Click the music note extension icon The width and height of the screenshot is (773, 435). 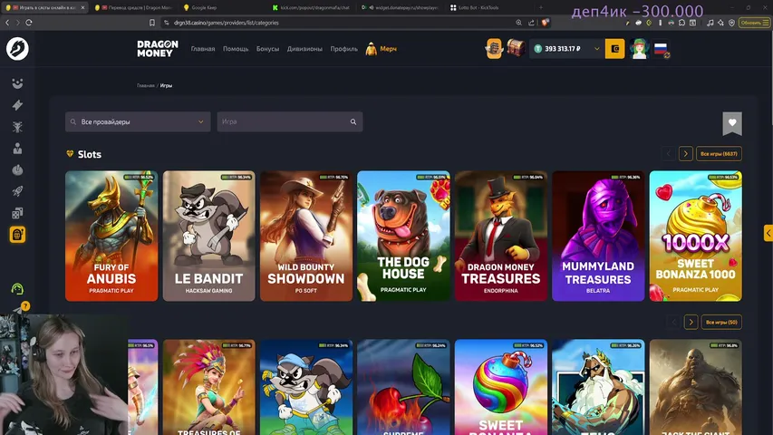(x=710, y=23)
